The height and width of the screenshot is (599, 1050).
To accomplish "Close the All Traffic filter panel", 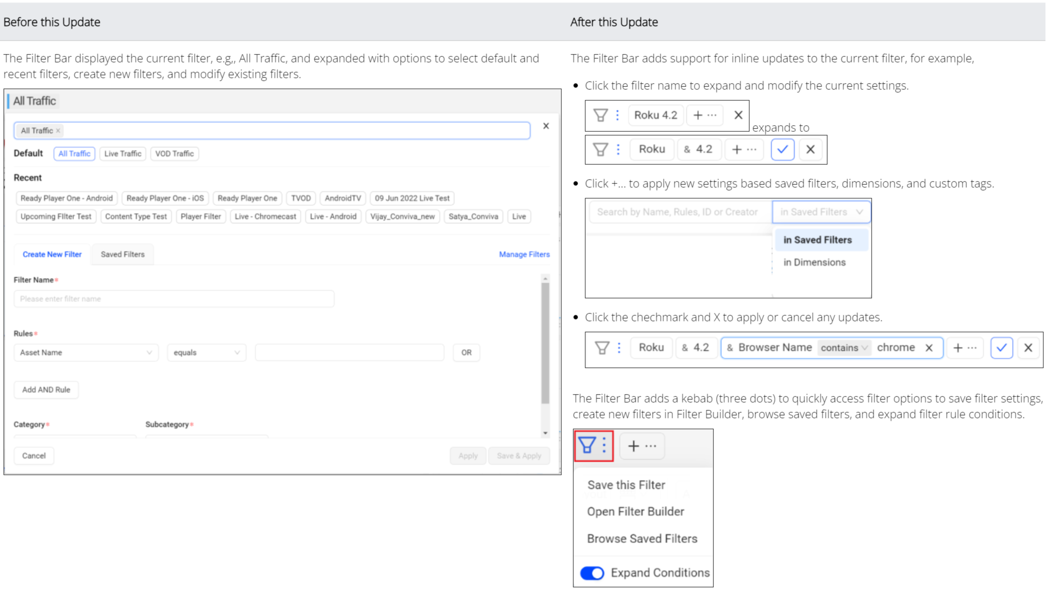I will click(x=546, y=126).
